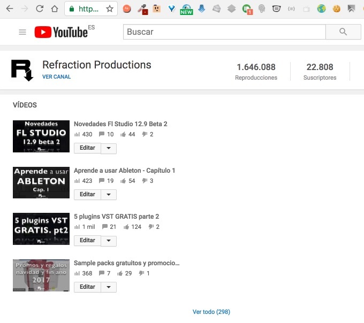Go back using the browser back arrow

tap(10, 9)
